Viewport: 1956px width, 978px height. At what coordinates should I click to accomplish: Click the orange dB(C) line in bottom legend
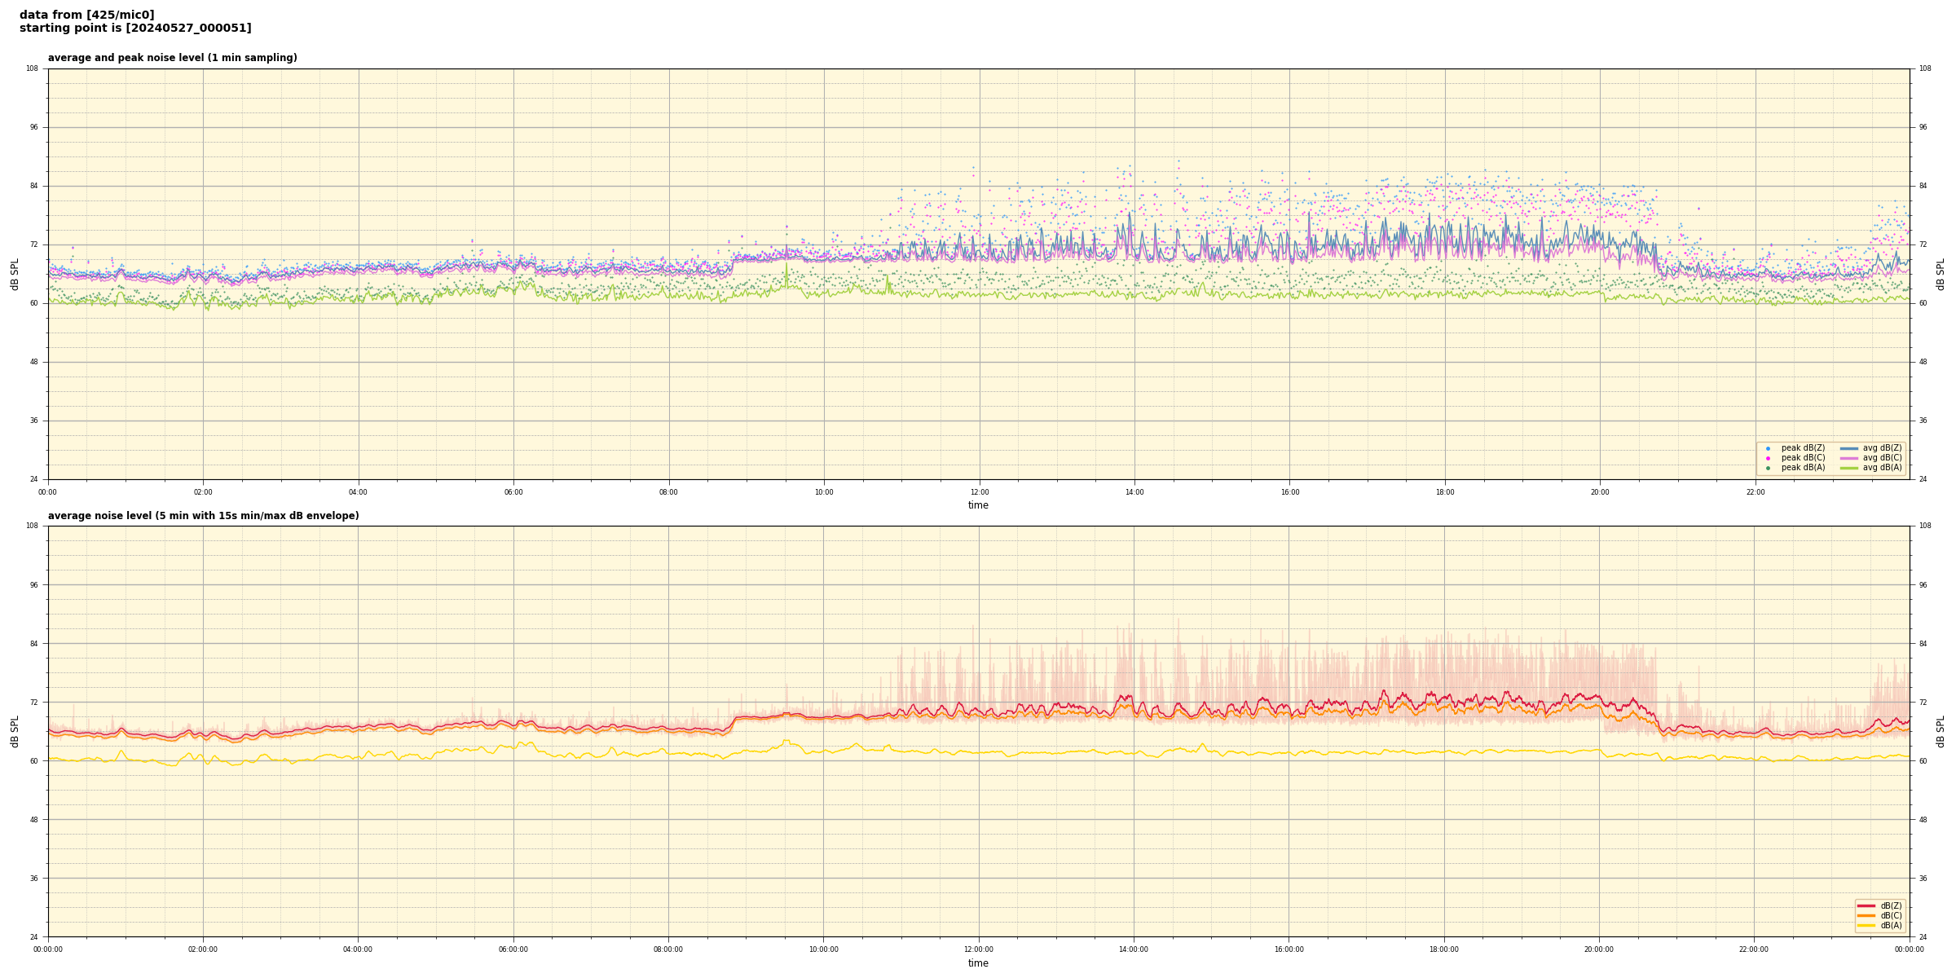[x=1866, y=915]
